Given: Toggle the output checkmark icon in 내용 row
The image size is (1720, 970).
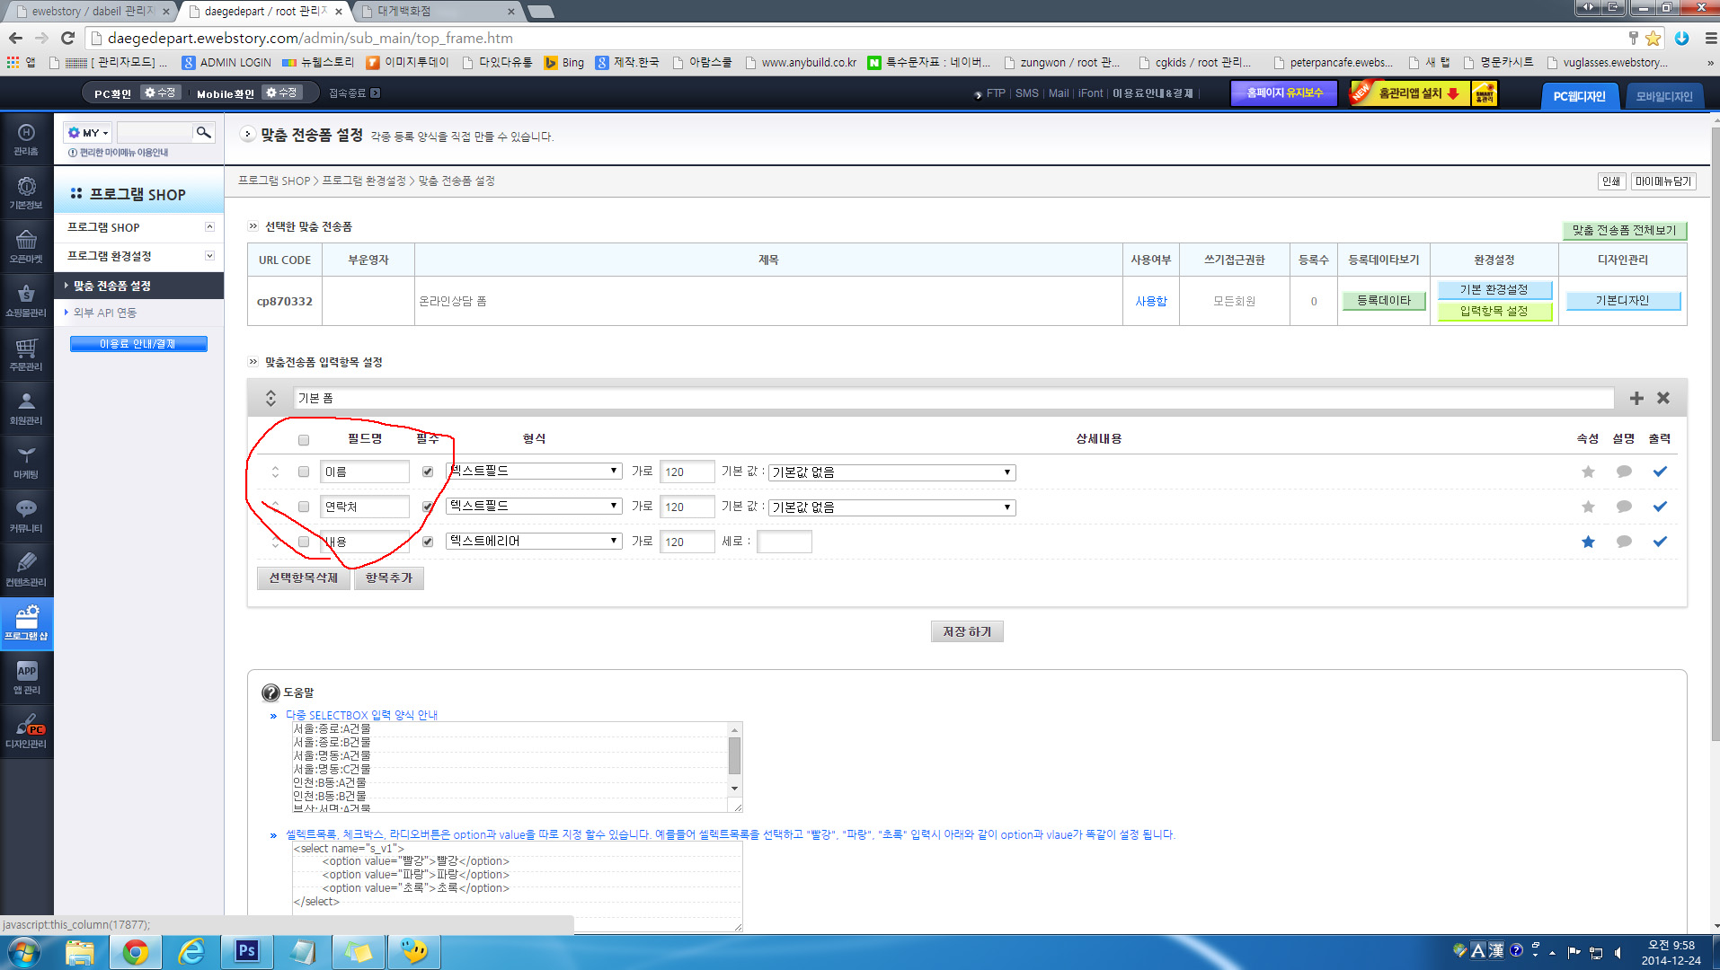Looking at the screenshot, I should click(1660, 542).
